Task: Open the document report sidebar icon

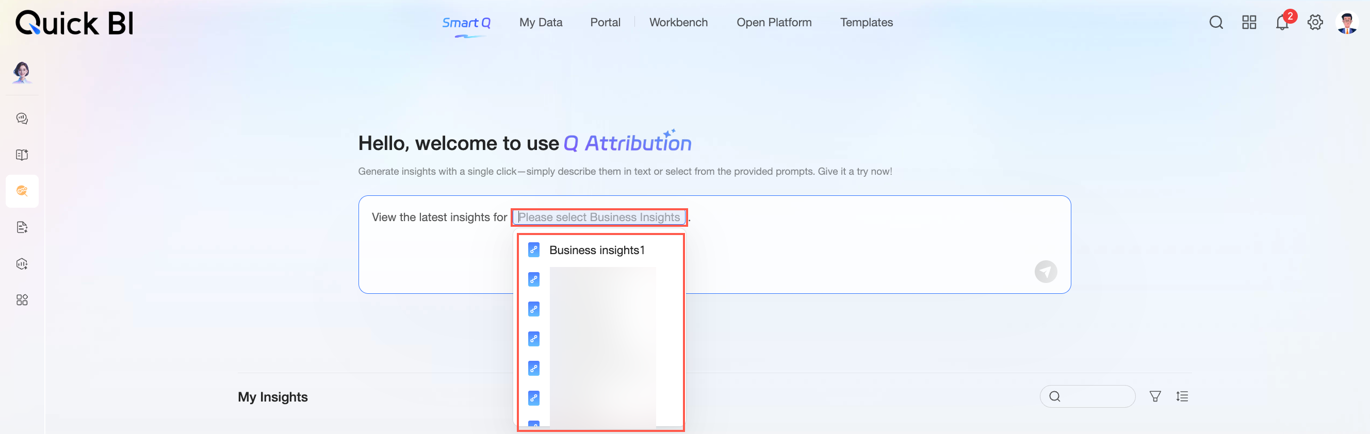Action: point(22,227)
